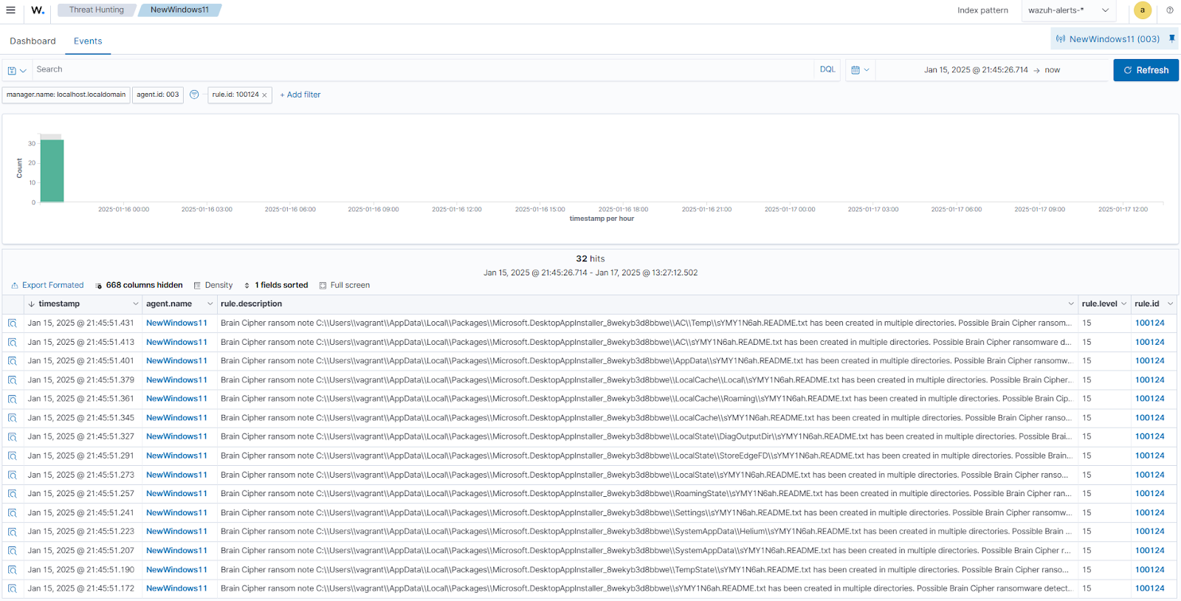Select the Events tab
1181x601 pixels.
88,41
